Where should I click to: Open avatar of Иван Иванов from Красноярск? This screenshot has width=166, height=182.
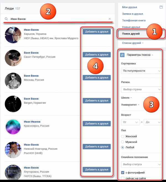tap(13, 127)
